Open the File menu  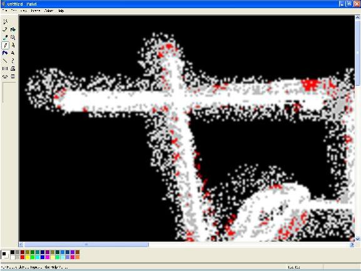pos(4,11)
